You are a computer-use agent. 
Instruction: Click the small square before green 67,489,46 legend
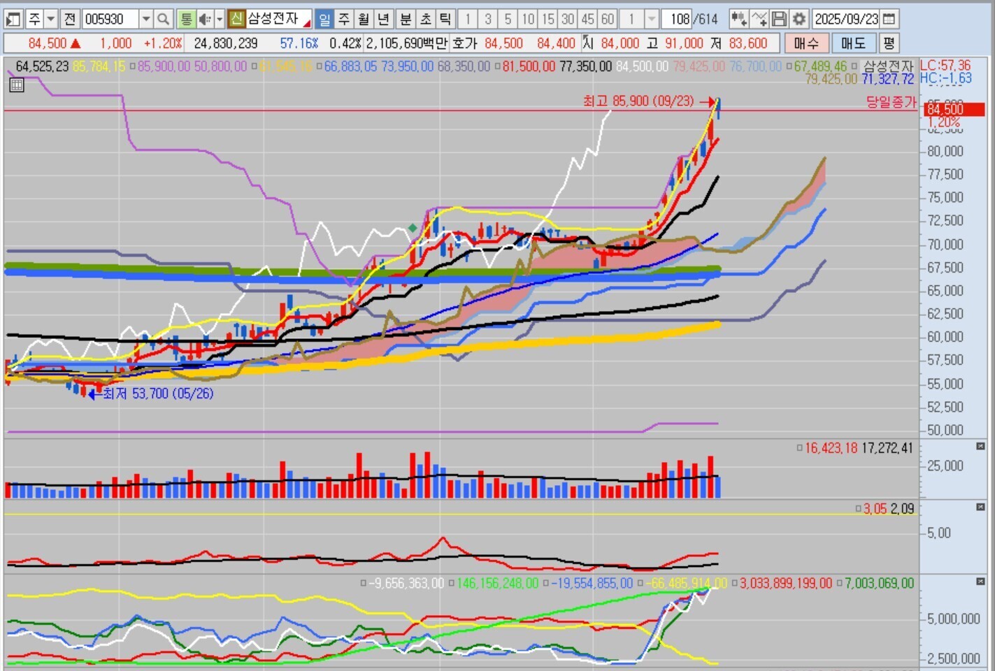pyautogui.click(x=789, y=66)
